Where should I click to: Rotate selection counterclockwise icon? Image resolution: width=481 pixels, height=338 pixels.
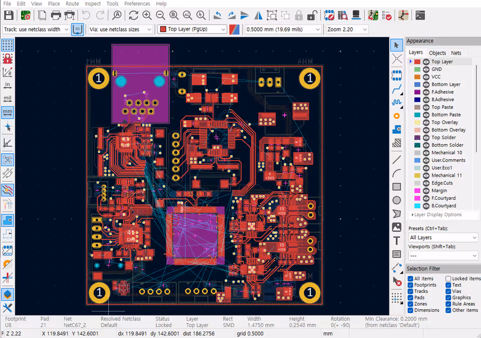pyautogui.click(x=218, y=16)
